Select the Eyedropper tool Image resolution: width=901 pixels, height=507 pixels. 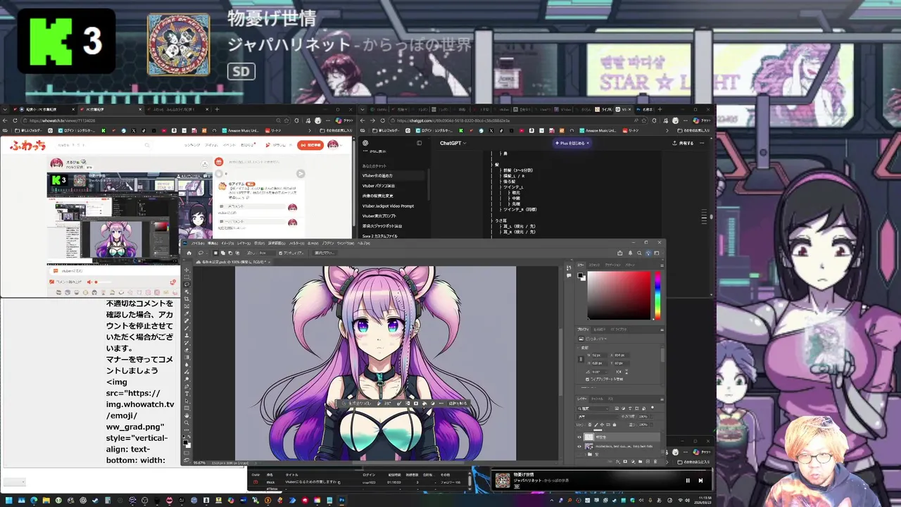tap(187, 313)
